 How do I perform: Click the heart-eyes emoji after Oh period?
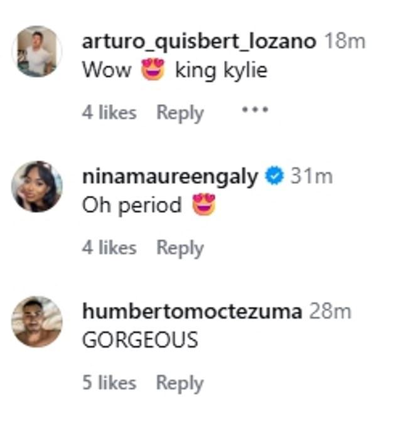click(204, 205)
